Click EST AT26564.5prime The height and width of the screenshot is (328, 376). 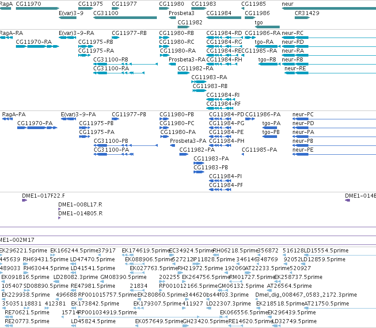289,286
